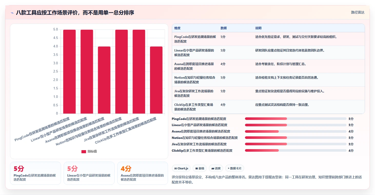The height and width of the screenshot is (195, 375).
Task: Click the Linear label in the progress list
Action: tap(200, 125)
